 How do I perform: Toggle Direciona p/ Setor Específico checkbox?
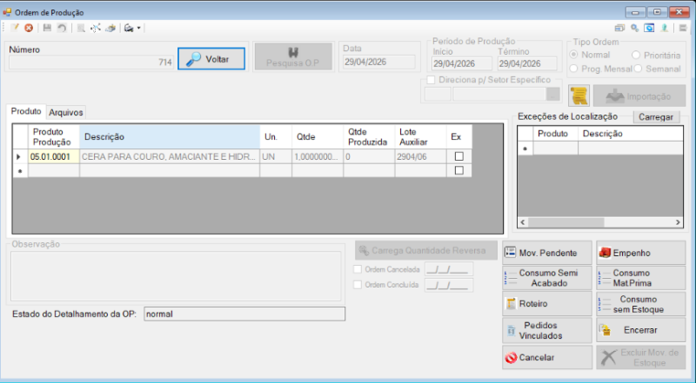(x=431, y=80)
